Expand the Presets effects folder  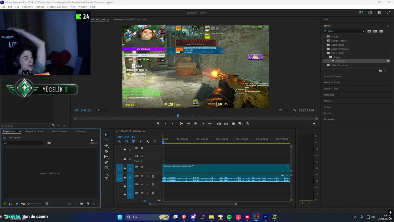pos(324,36)
